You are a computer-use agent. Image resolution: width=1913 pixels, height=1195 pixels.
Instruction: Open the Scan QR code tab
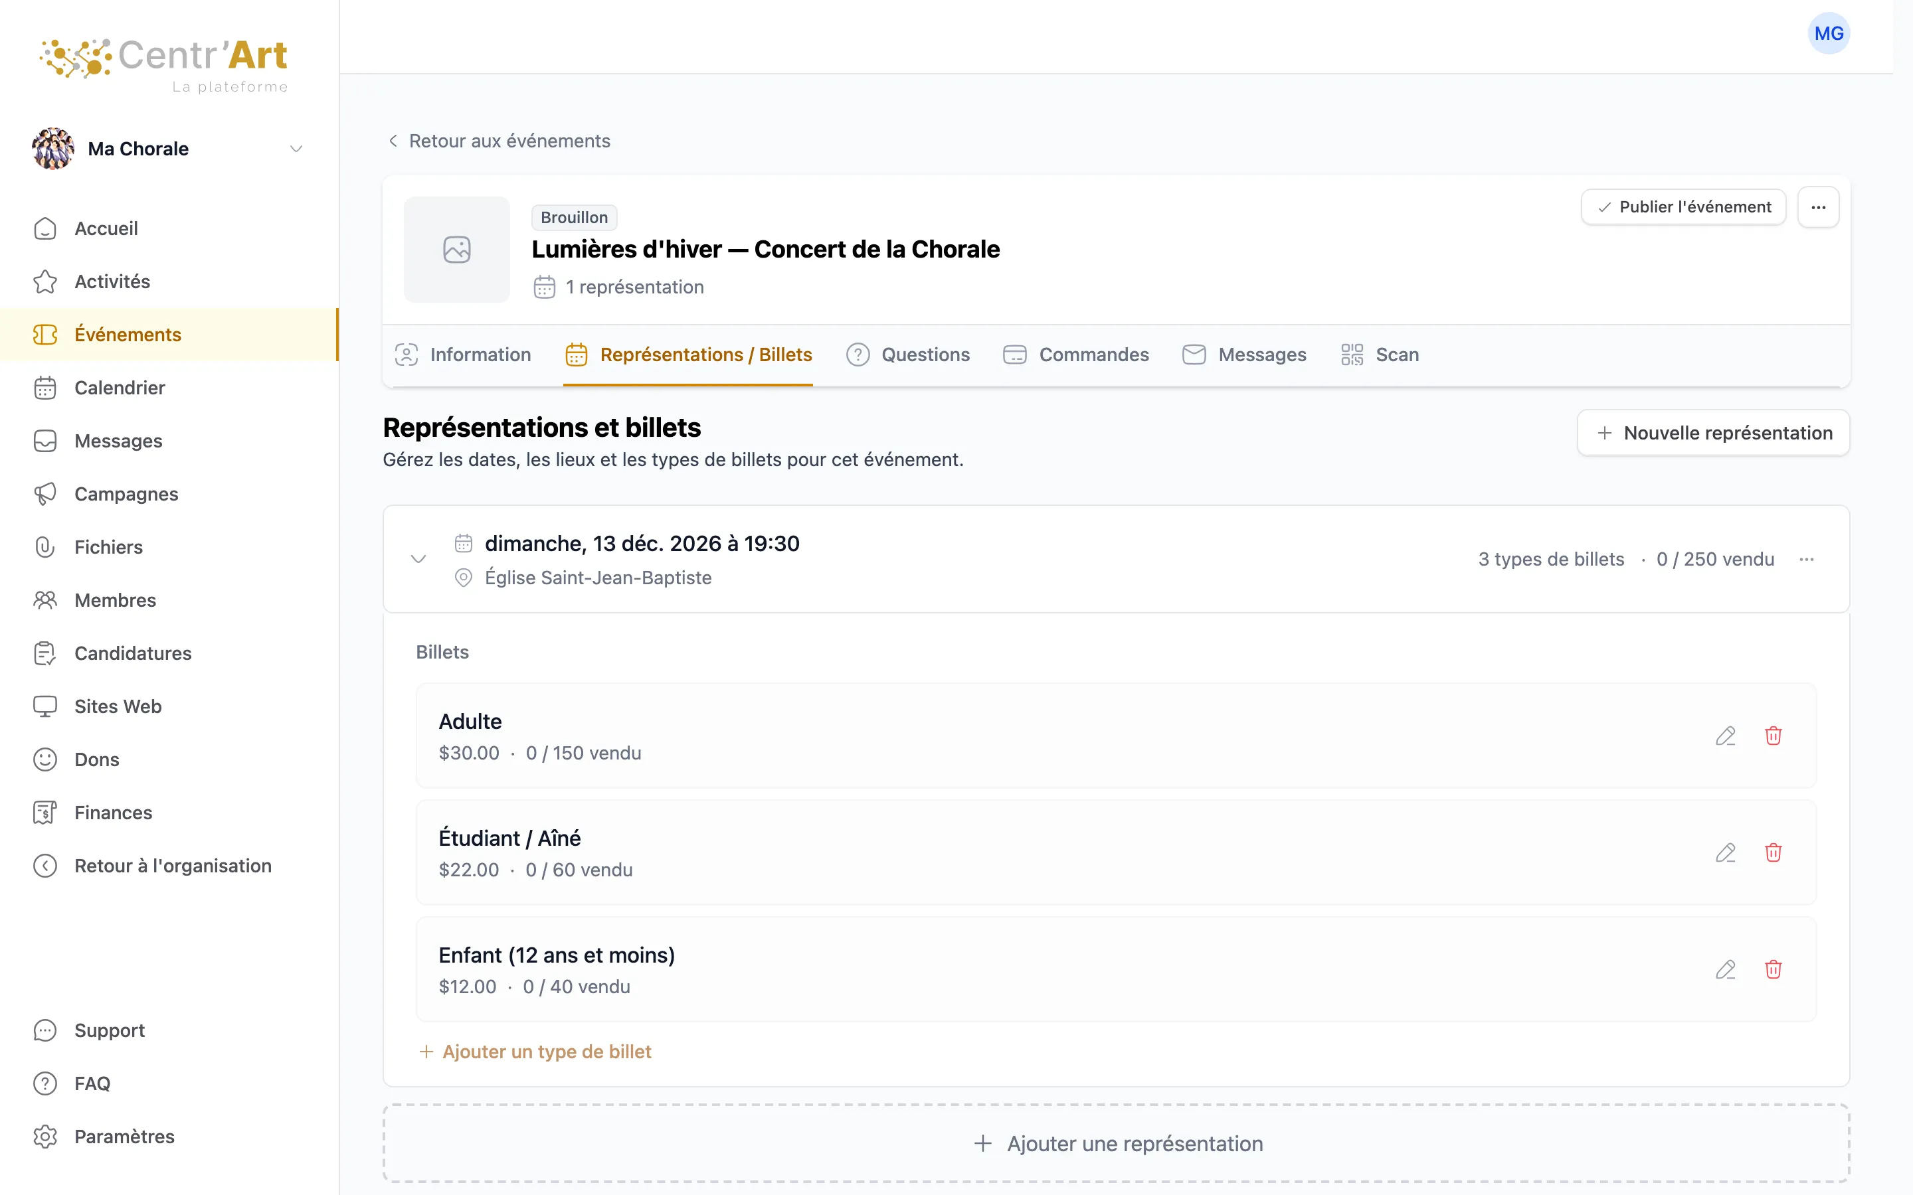click(1380, 355)
